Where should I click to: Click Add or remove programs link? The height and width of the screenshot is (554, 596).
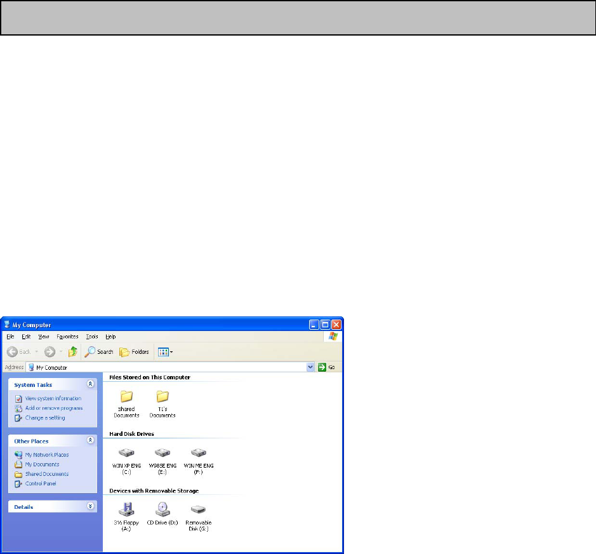click(x=54, y=409)
